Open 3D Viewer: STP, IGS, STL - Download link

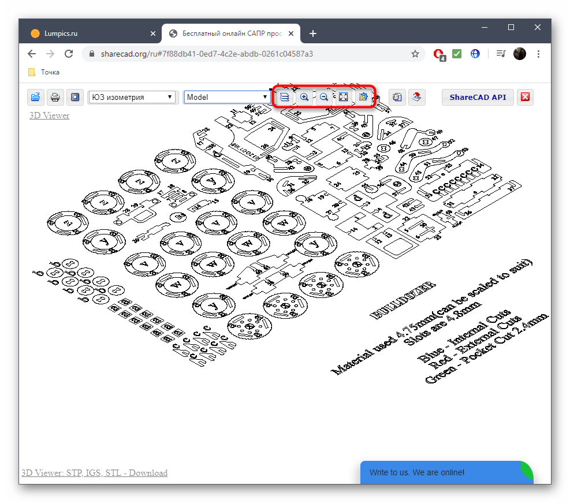[x=95, y=473]
